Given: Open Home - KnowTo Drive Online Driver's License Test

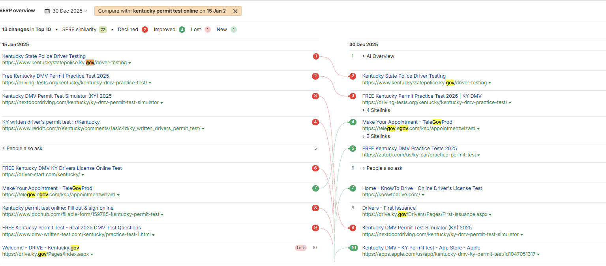Looking at the screenshot, I should pos(422,188).
